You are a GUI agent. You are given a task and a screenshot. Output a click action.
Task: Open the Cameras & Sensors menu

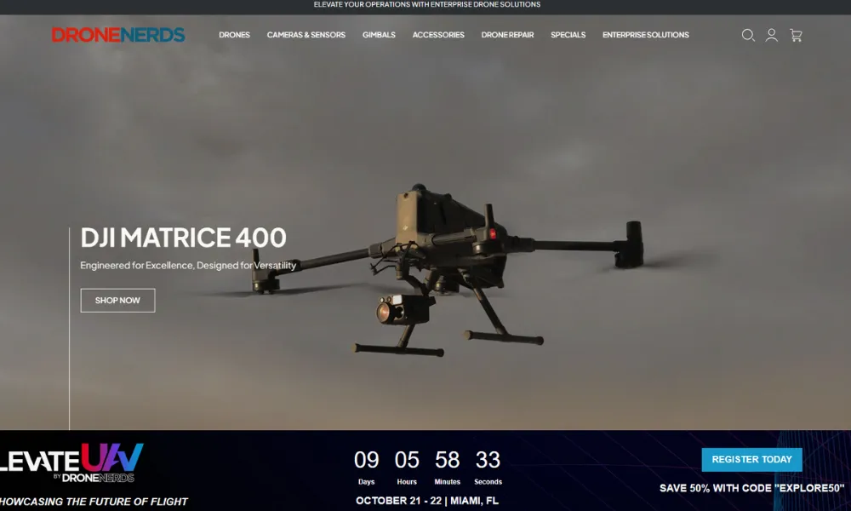coord(306,35)
